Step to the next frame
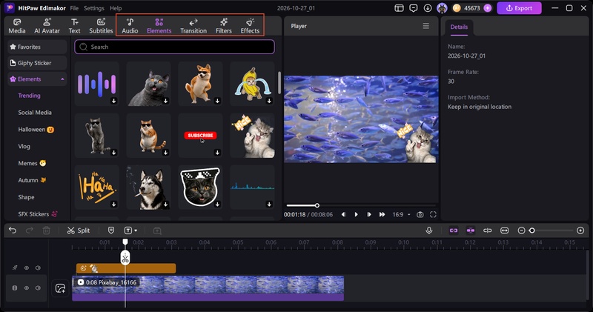The height and width of the screenshot is (312, 593). tap(369, 214)
